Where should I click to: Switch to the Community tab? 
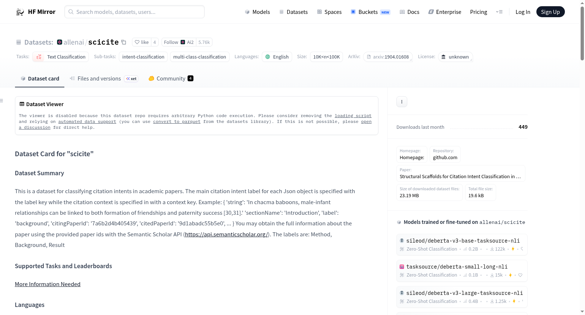click(171, 78)
